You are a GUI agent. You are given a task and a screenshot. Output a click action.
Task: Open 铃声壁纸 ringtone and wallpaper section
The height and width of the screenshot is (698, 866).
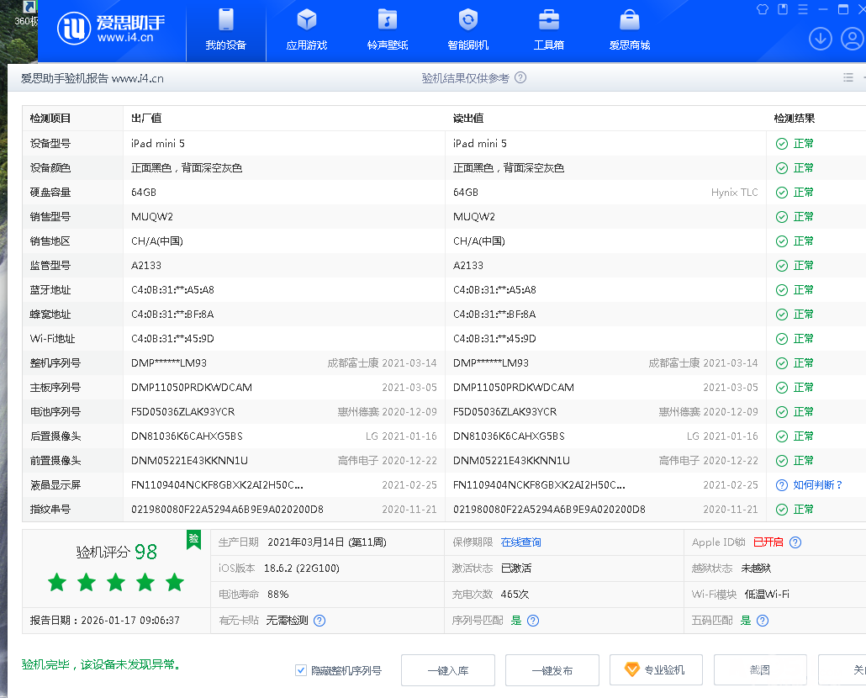pos(387,30)
